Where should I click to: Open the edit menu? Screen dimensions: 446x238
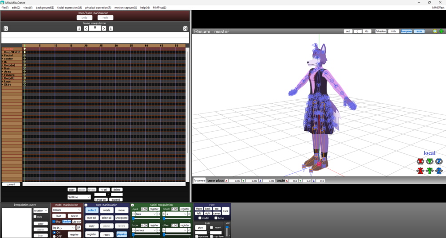pos(16,8)
